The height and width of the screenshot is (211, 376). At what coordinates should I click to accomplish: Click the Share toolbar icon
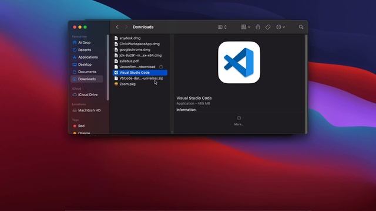[x=258, y=27]
